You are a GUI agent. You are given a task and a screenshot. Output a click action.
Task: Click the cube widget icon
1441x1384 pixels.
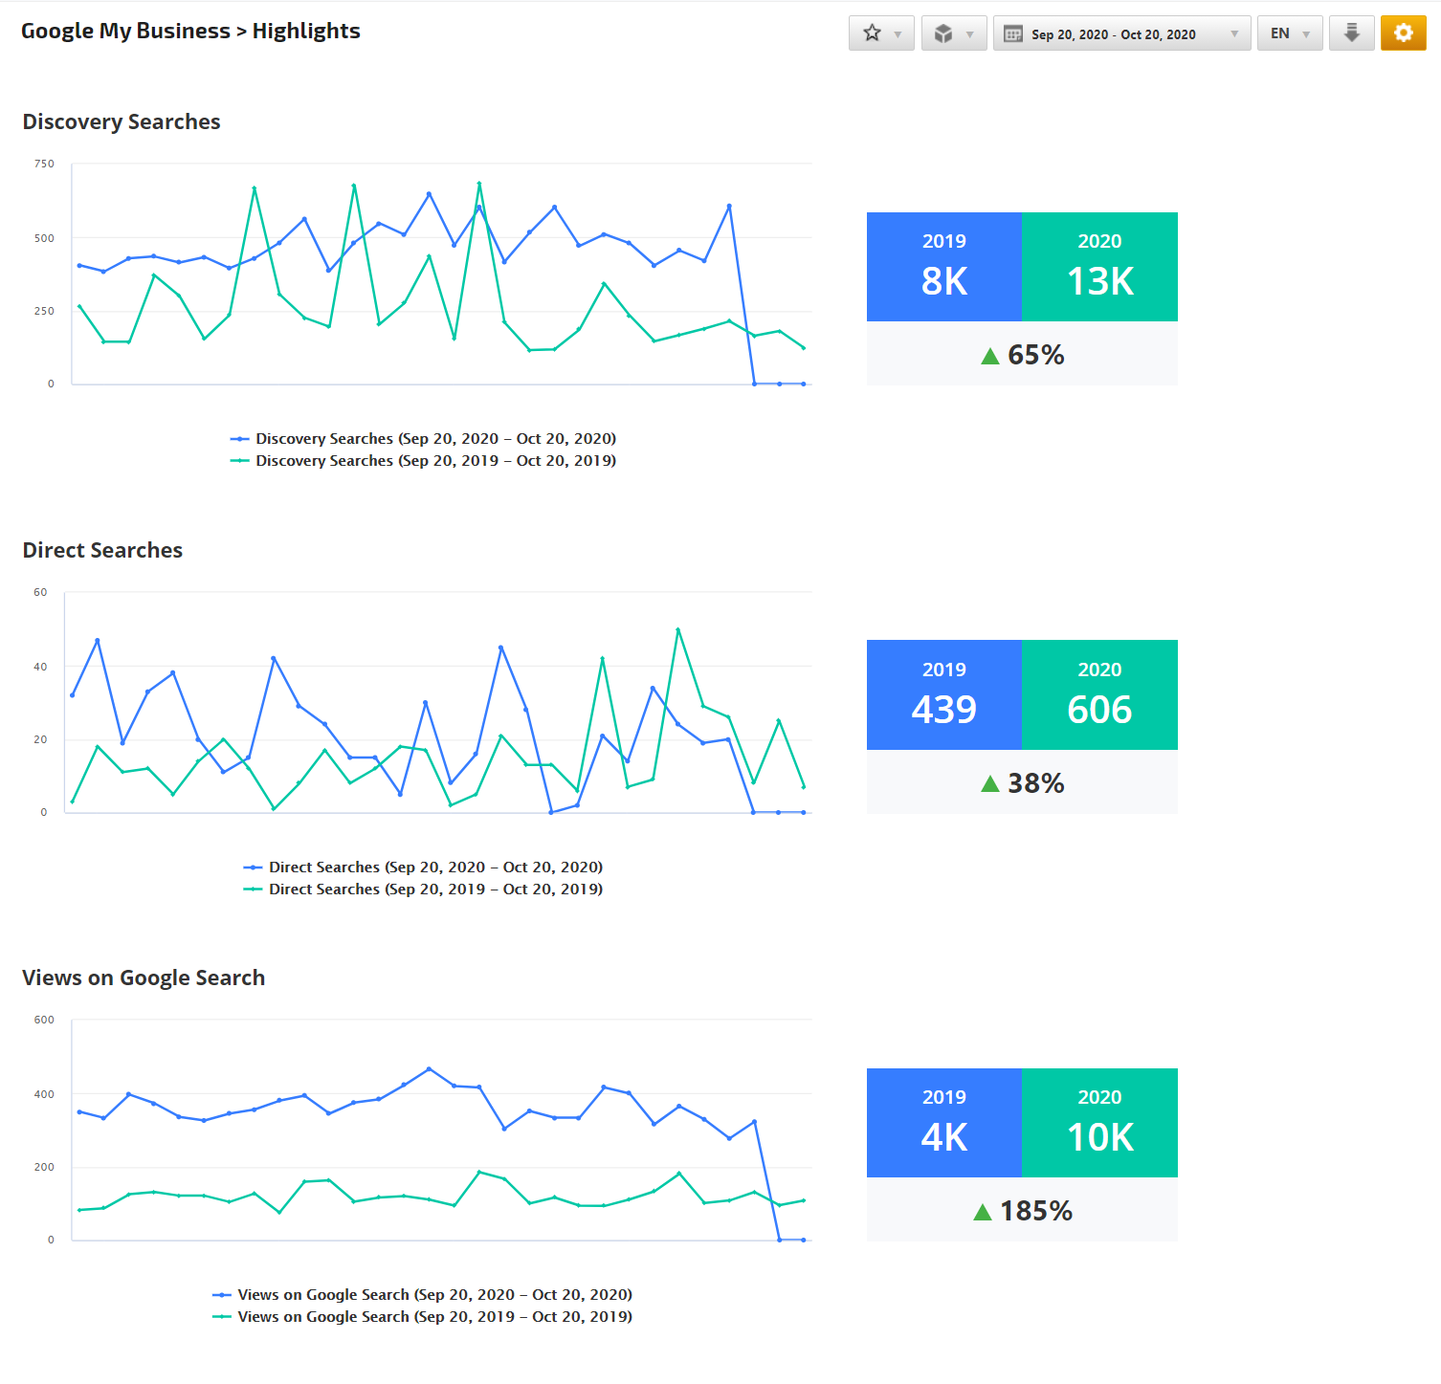[x=943, y=33]
